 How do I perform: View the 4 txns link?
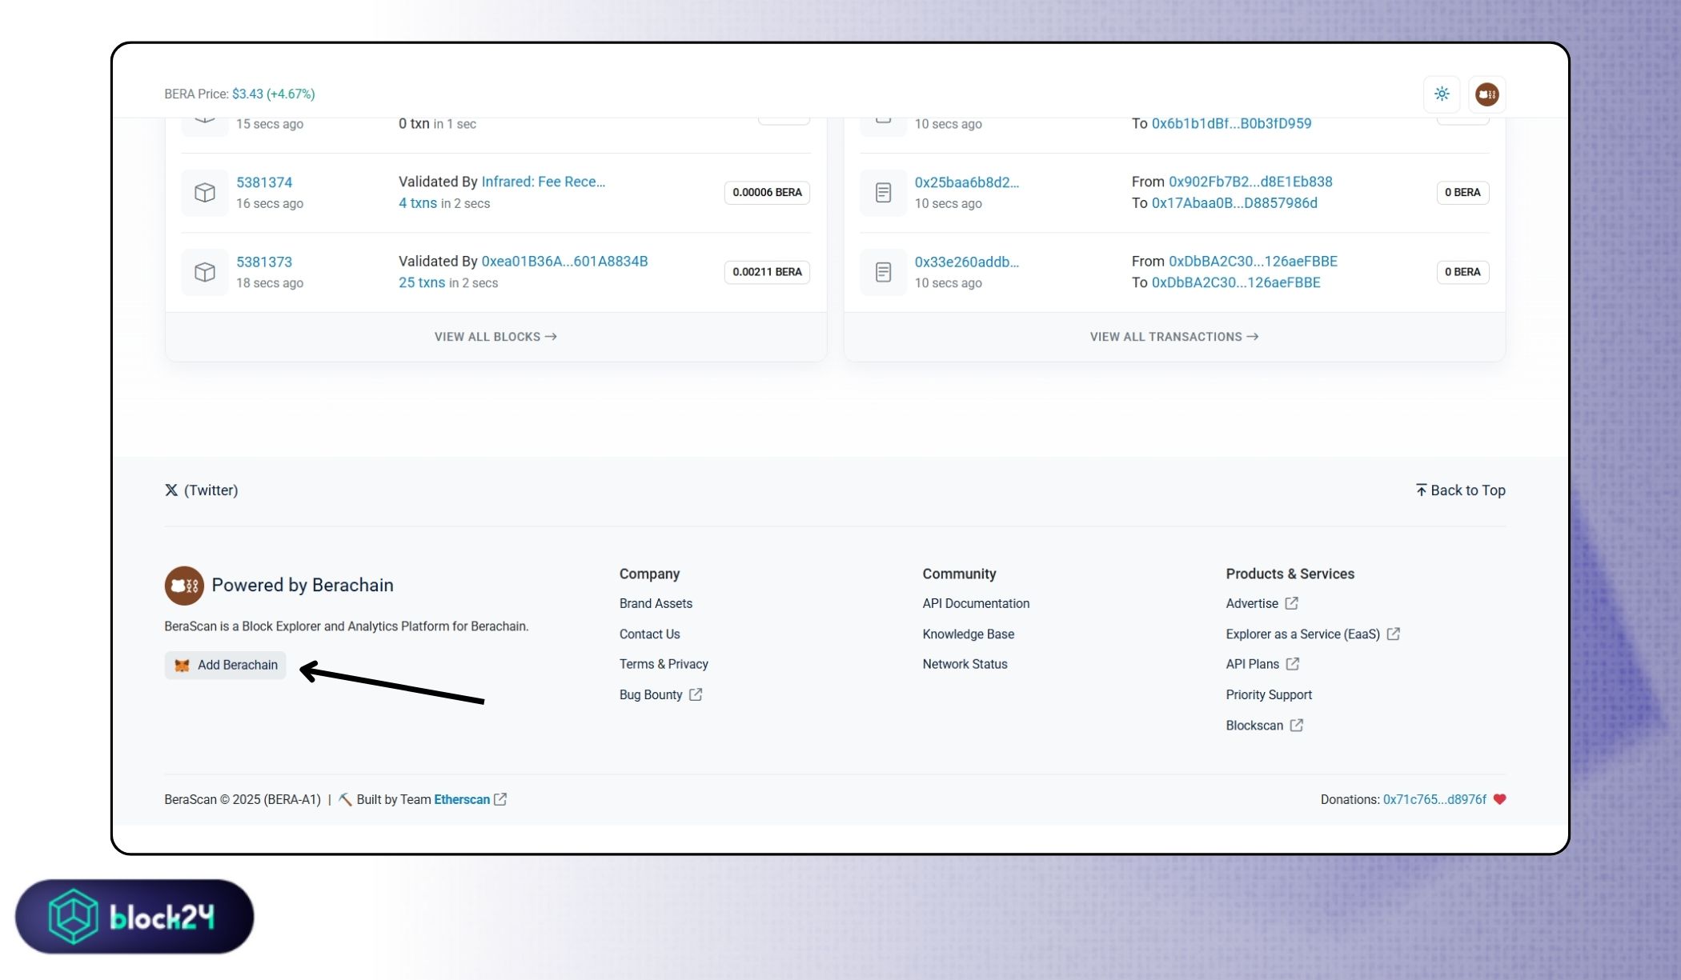418,203
